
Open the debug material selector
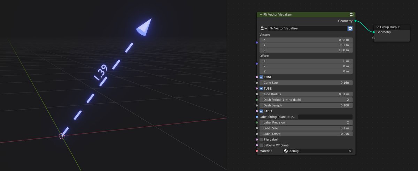tap(318, 151)
